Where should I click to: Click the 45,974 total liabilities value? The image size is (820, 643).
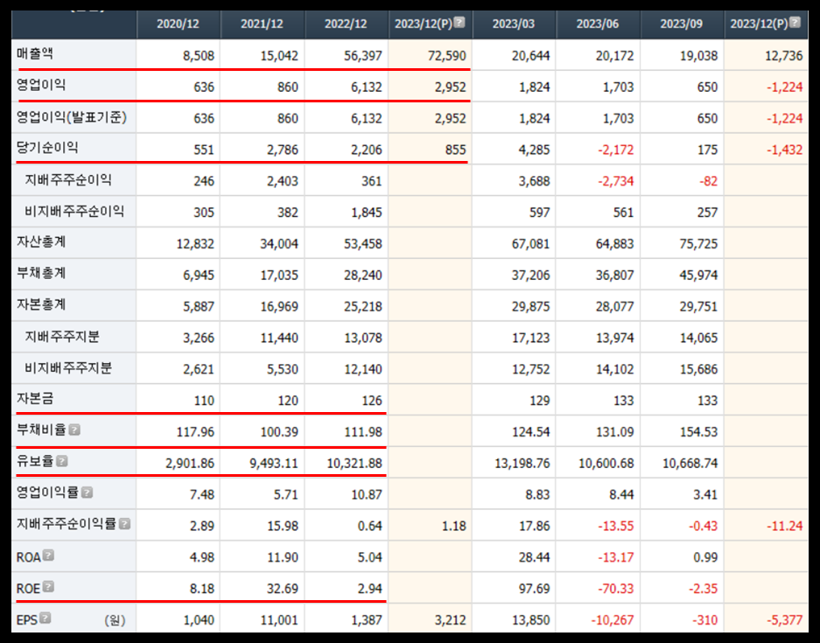pyautogui.click(x=698, y=275)
